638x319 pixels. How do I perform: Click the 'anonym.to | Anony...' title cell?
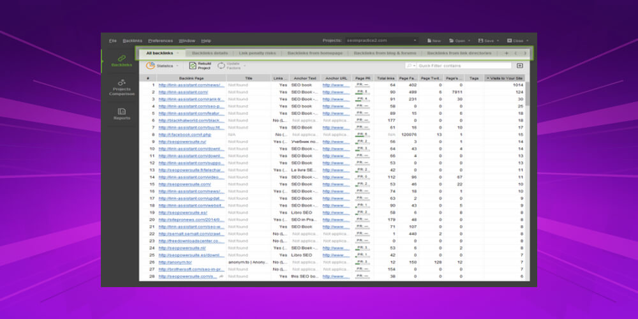coord(248,262)
